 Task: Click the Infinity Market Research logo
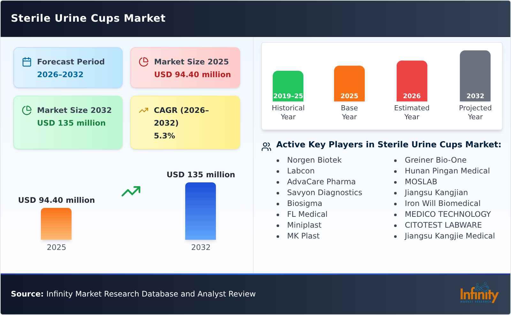click(x=479, y=293)
